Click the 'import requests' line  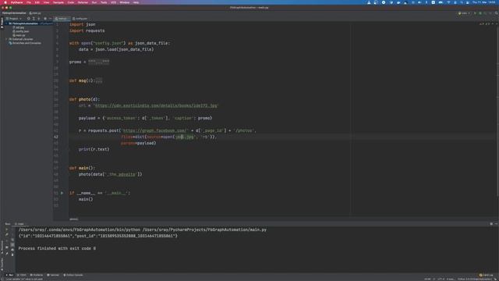point(87,30)
